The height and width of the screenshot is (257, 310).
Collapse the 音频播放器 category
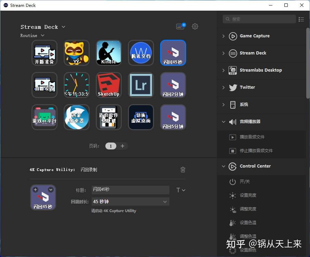223,122
